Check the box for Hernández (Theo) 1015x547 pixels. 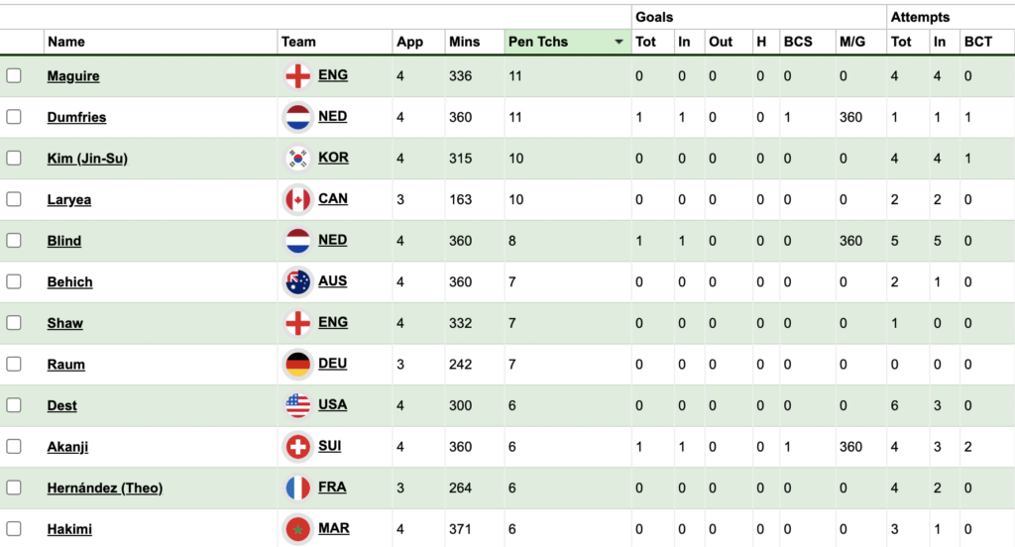[14, 488]
